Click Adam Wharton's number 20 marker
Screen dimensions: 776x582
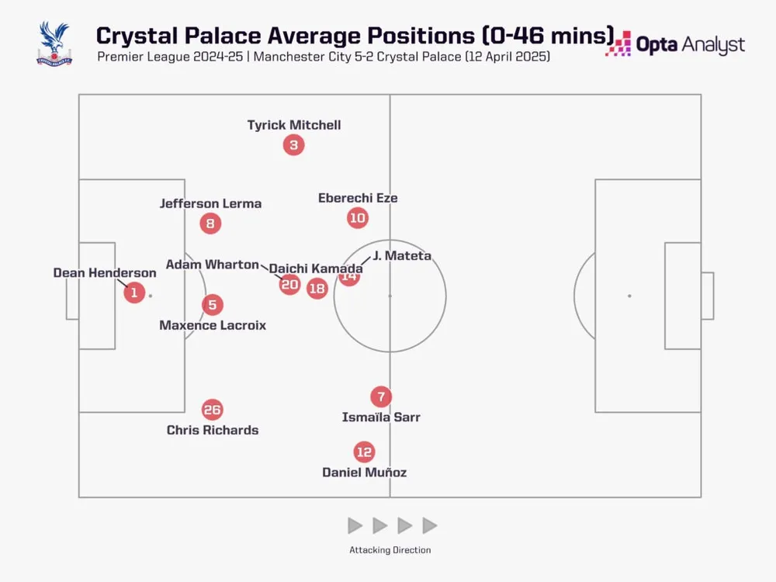point(289,285)
